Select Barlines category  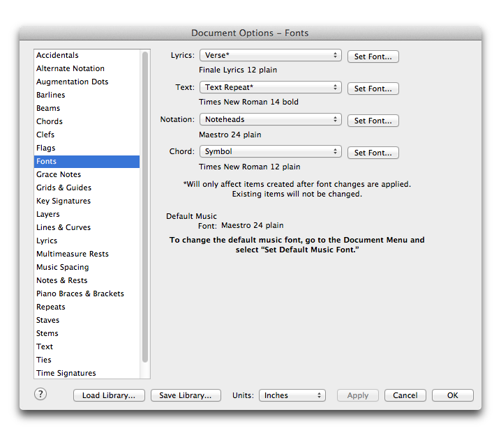87,95
